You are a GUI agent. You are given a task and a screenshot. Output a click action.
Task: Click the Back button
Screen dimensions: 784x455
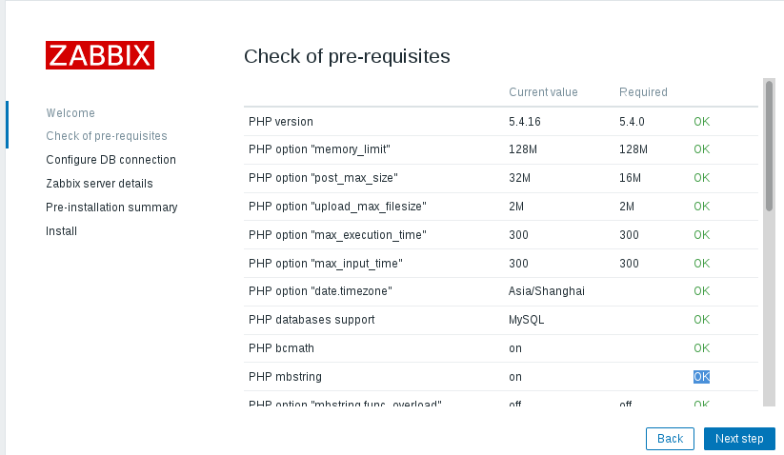(670, 439)
